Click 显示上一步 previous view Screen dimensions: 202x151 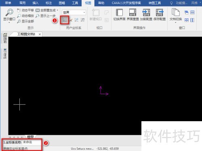coord(46,16)
